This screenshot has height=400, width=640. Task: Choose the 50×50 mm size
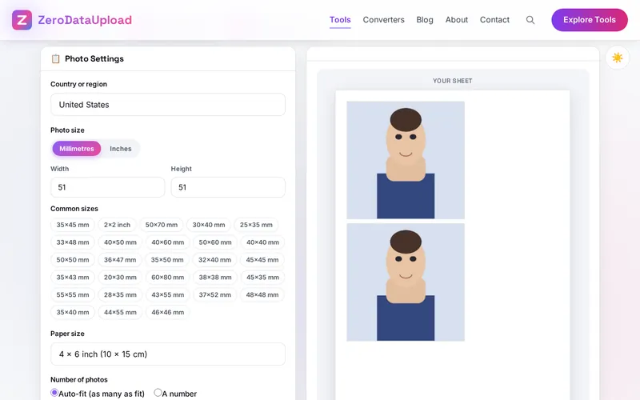click(73, 260)
